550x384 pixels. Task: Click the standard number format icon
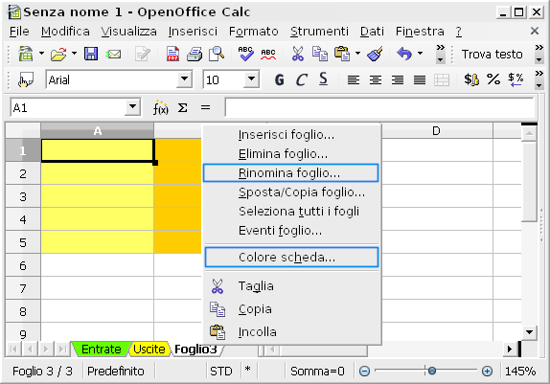click(516, 79)
